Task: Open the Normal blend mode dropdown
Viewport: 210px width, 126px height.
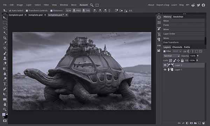Action: 171,56
